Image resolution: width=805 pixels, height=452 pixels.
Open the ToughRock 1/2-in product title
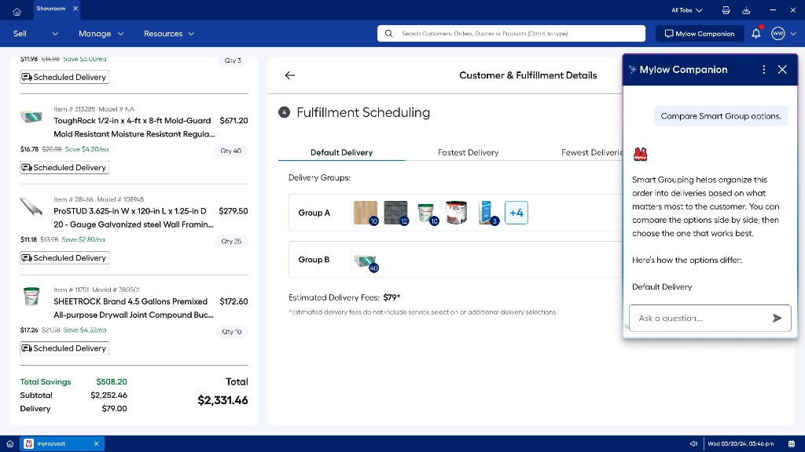tap(134, 127)
